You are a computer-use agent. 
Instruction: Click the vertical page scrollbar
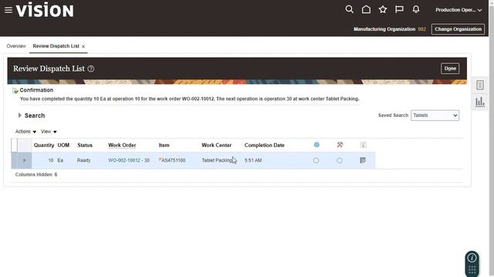tap(492, 138)
